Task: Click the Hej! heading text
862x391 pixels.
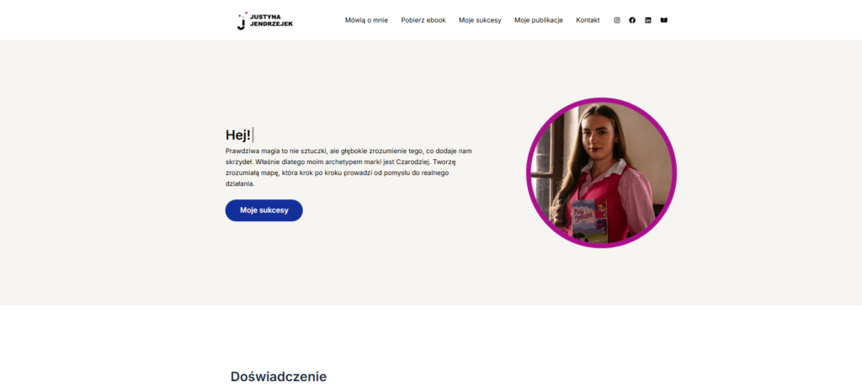Action: 238,135
